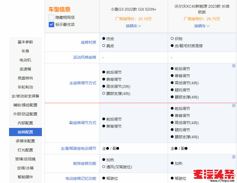Play the video icon in 副座椅调节方式 row
237x183 pixels.
pos(234,106)
